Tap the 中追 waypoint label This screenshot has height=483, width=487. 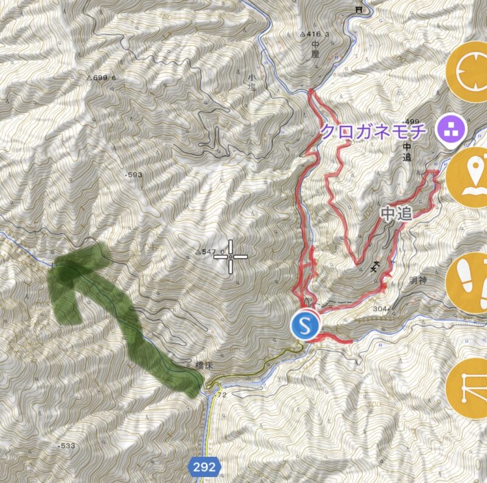tap(397, 214)
